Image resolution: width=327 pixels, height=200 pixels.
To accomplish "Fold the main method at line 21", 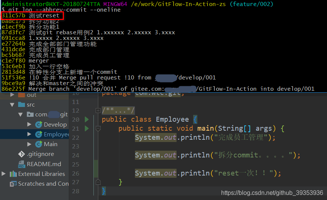I will click(98, 128).
